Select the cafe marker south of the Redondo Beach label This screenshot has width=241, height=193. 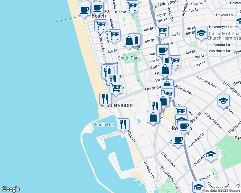pos(178,141)
